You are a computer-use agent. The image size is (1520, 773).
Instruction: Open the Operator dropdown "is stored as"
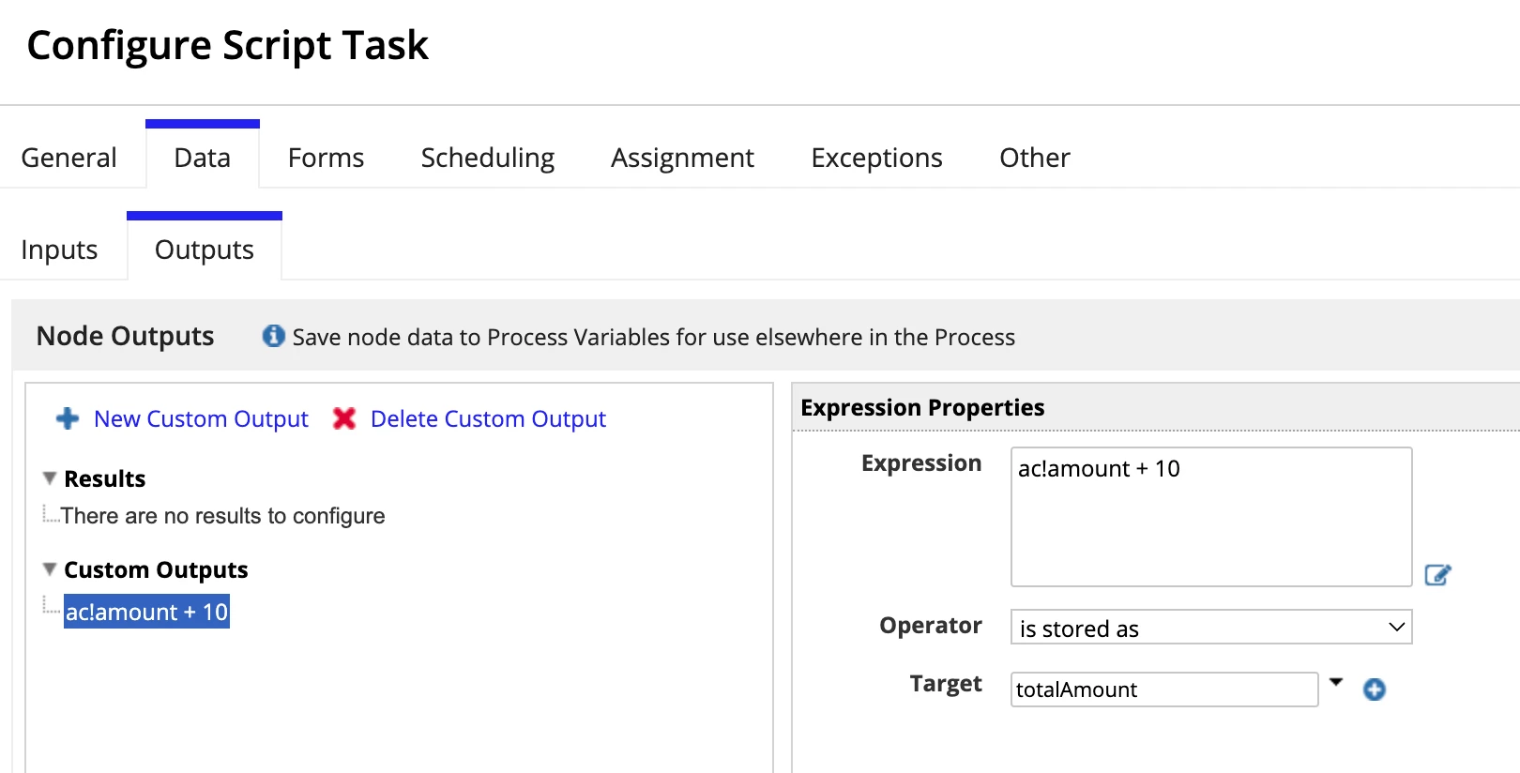1211,628
